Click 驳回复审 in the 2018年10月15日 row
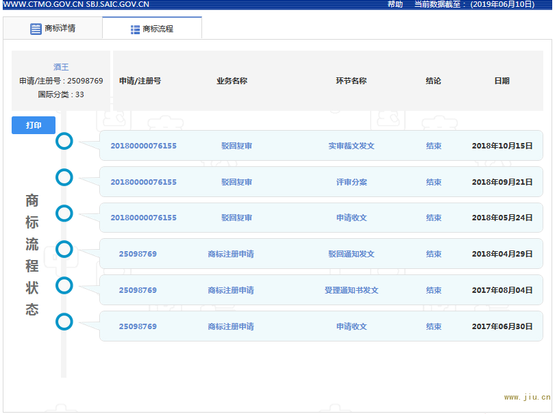 [236, 146]
